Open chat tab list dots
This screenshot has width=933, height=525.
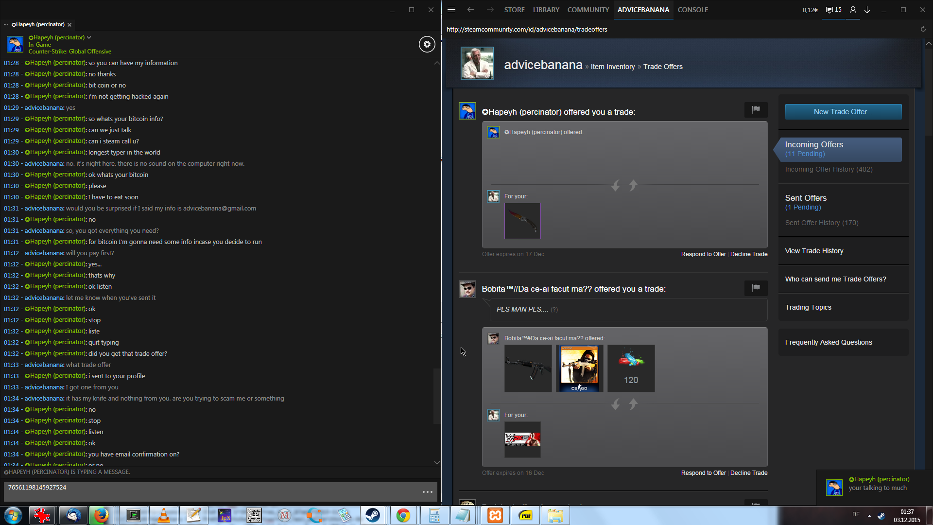click(x=6, y=25)
